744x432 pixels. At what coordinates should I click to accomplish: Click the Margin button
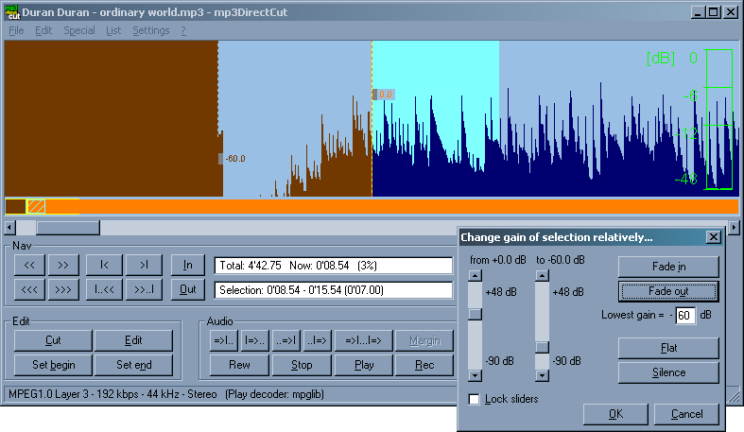(424, 340)
